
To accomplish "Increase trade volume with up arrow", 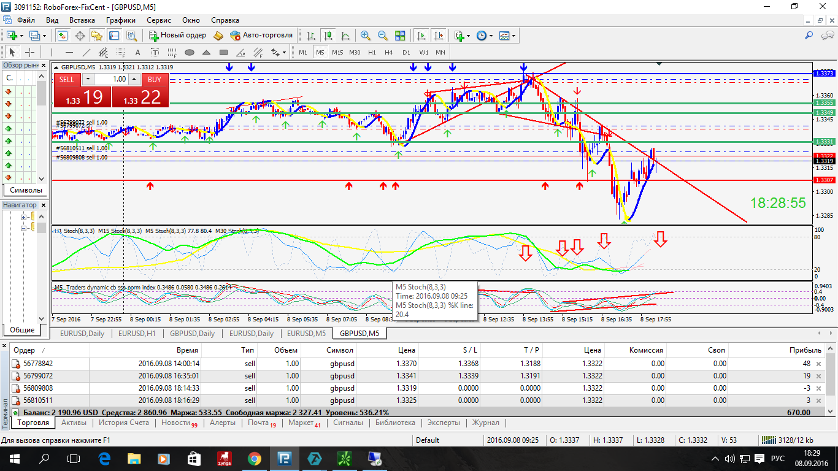I will 136,79.
